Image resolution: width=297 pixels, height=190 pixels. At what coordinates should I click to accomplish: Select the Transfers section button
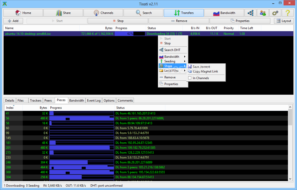tap(184, 13)
